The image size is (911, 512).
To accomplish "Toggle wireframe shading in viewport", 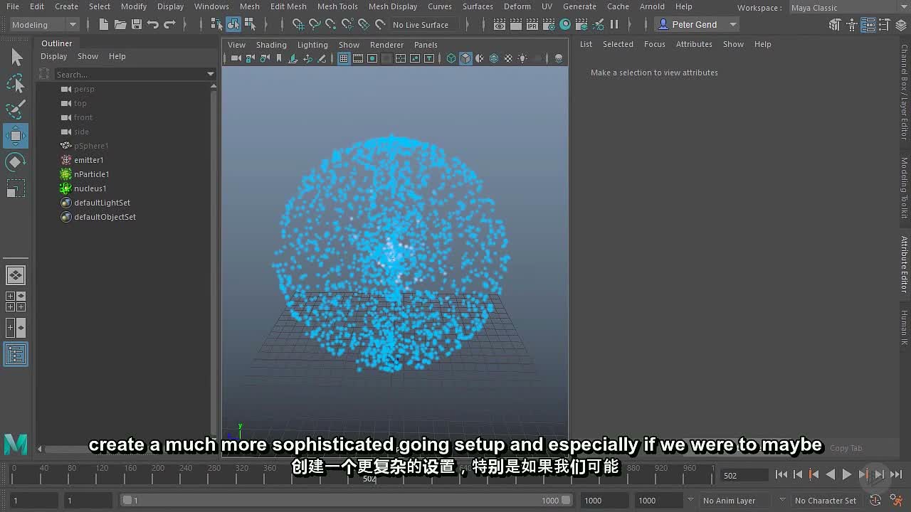I will [x=451, y=58].
